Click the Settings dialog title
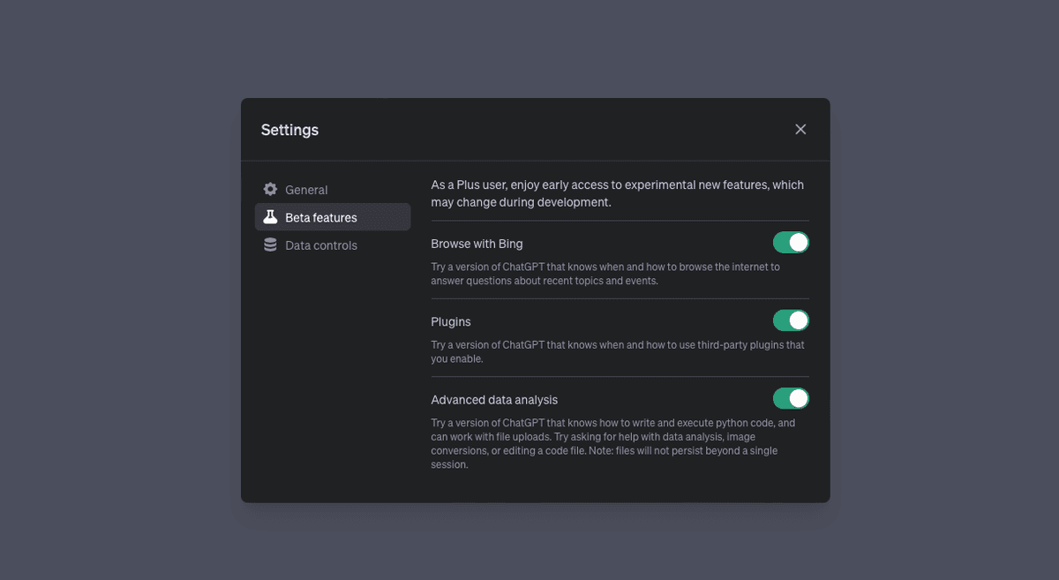 tap(289, 130)
